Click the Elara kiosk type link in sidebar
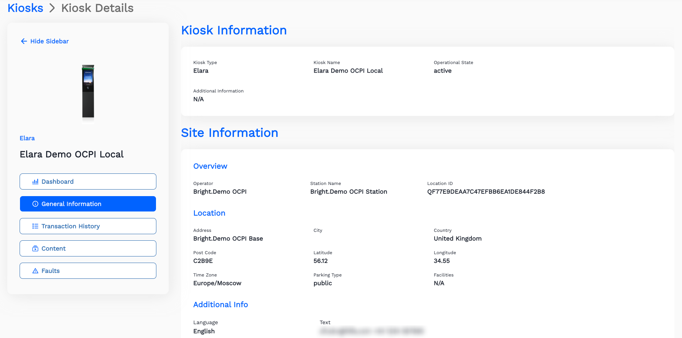Viewport: 682px width, 338px height. (x=27, y=138)
